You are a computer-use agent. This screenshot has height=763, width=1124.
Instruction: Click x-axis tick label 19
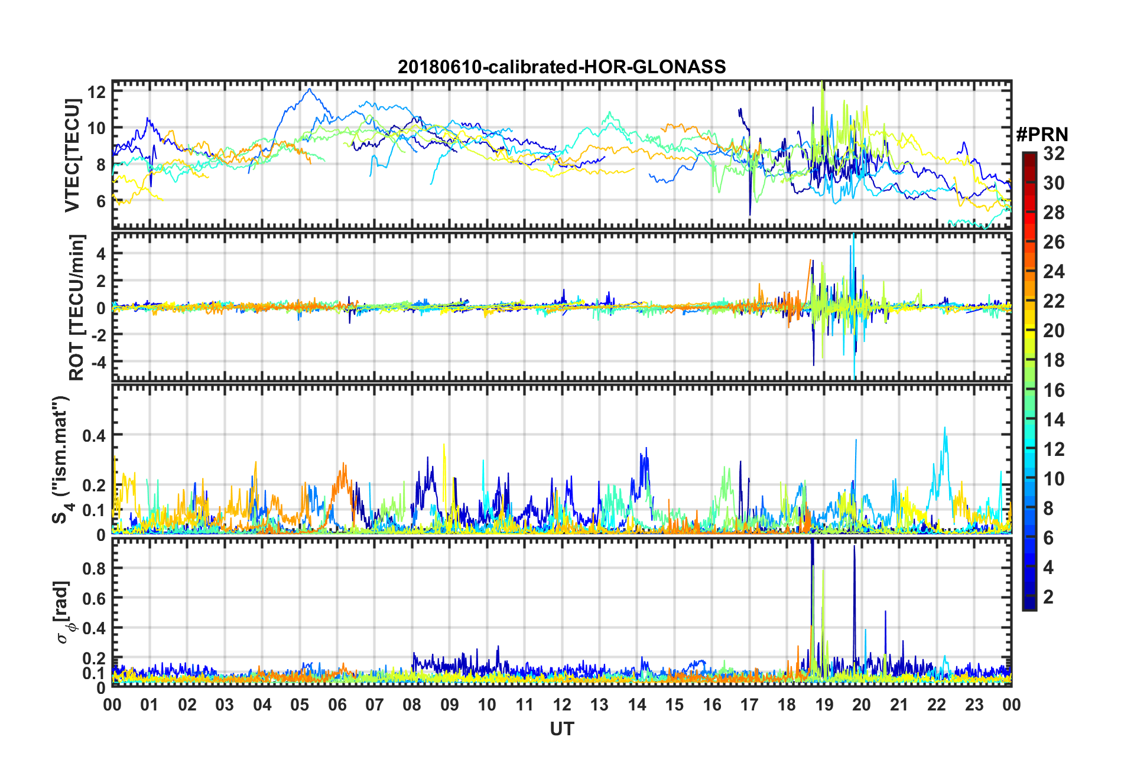tap(824, 705)
